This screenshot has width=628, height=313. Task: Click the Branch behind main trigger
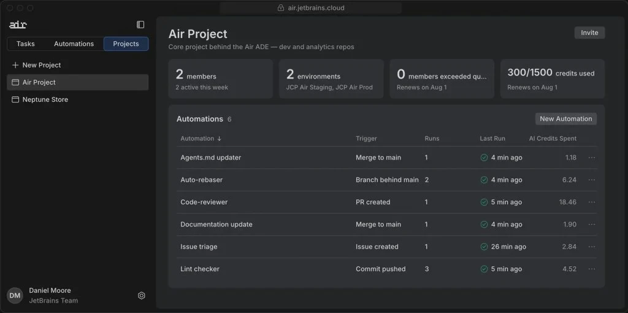tap(387, 180)
